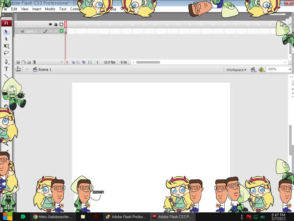
Task: Click the Scene 1 label
Action: [x=45, y=70]
